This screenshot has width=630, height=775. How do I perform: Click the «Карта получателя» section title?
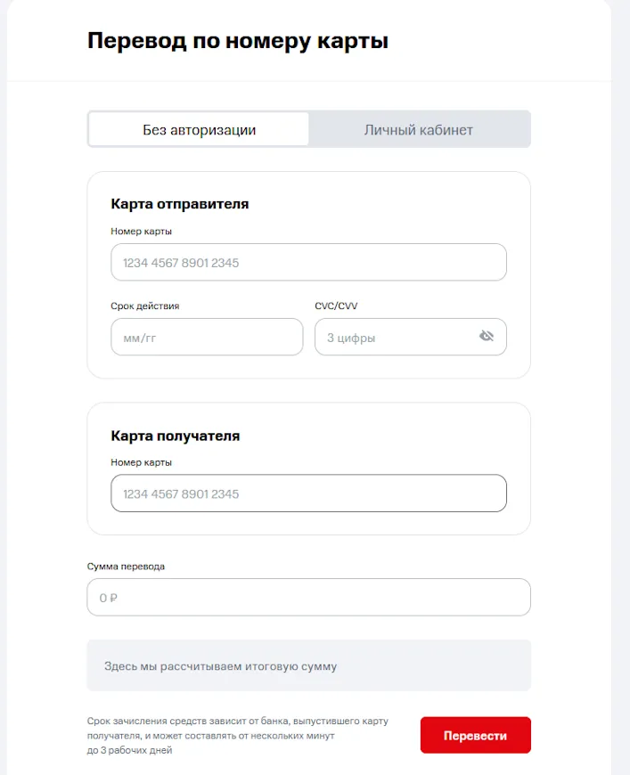click(x=175, y=436)
